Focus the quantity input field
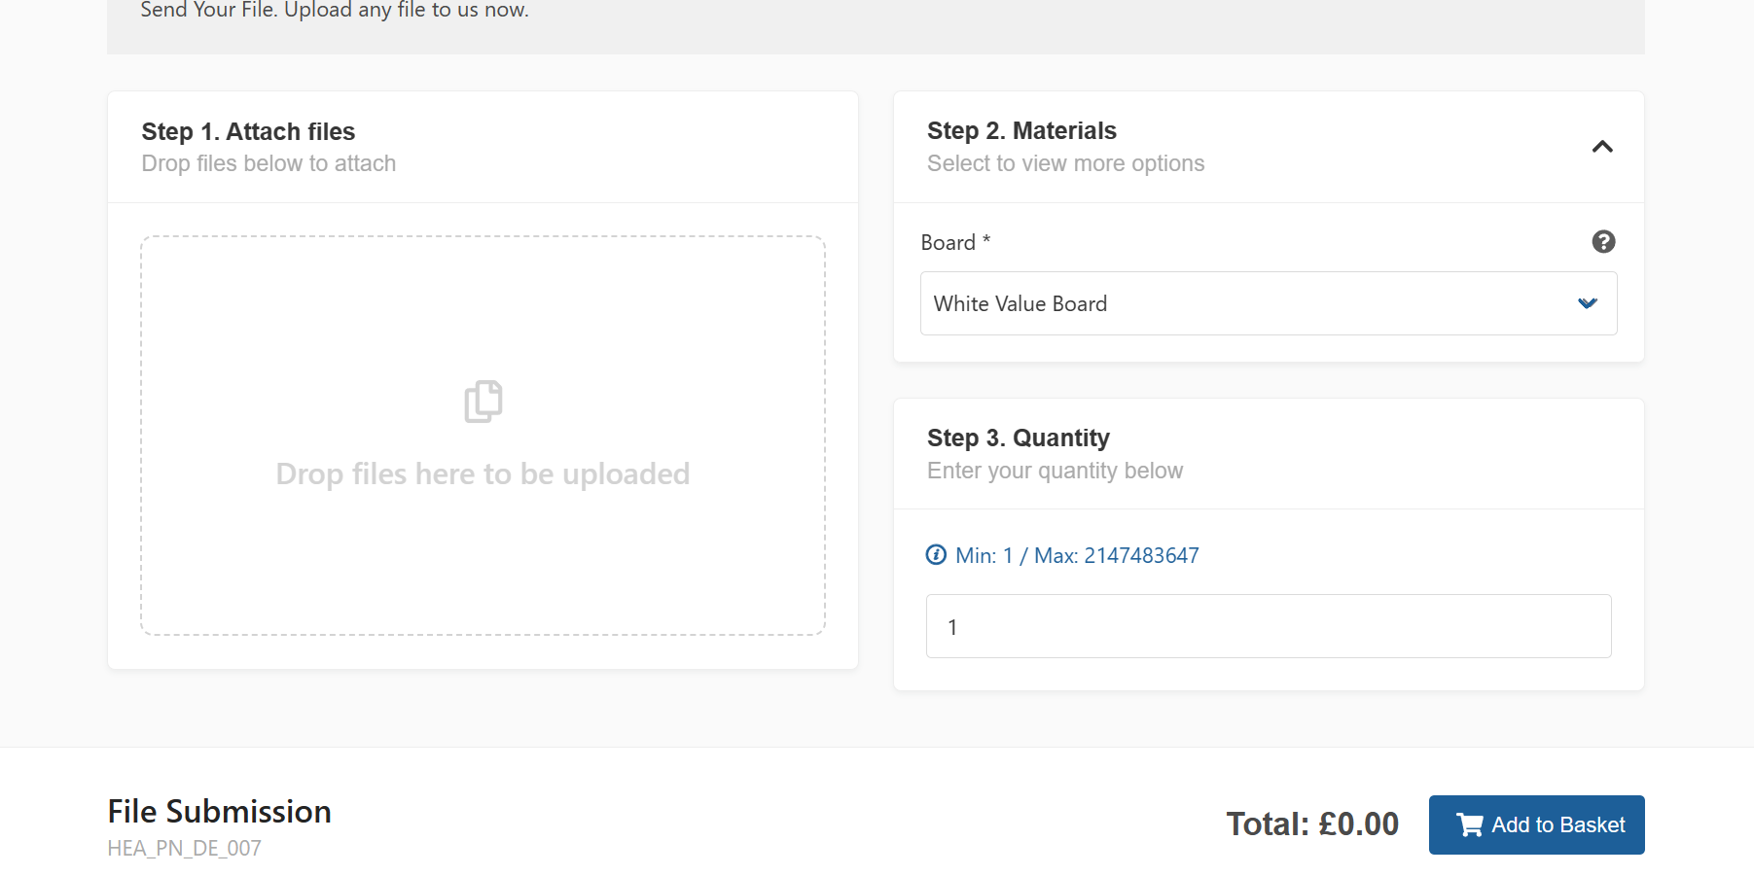1754x876 pixels. pyautogui.click(x=1268, y=626)
